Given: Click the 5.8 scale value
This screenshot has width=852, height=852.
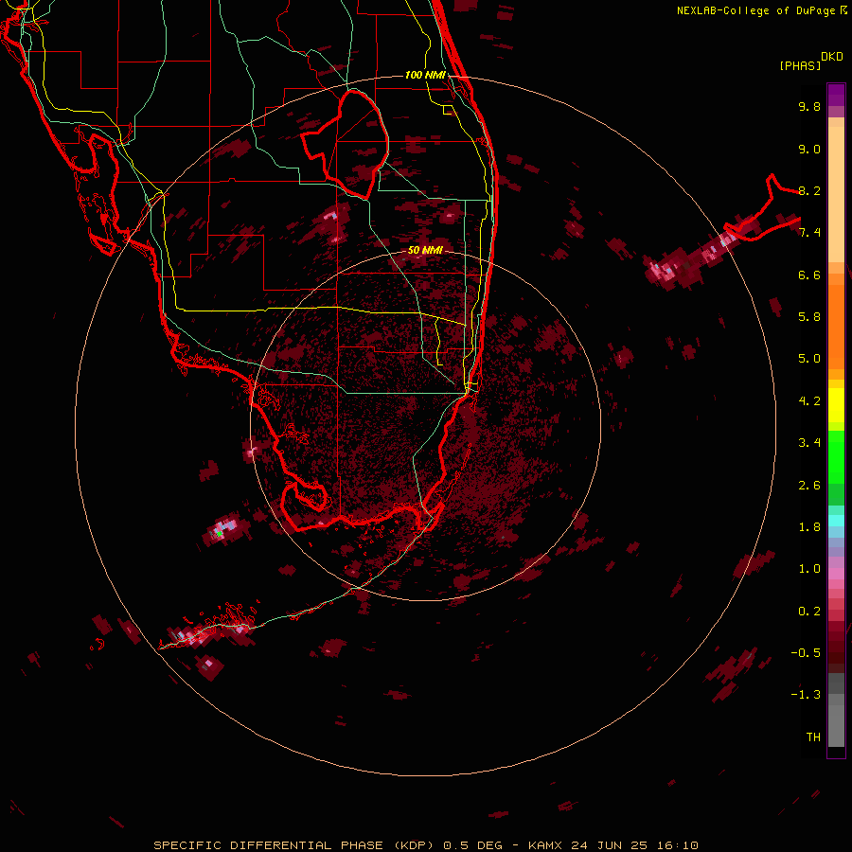Looking at the screenshot, I should tap(809, 317).
